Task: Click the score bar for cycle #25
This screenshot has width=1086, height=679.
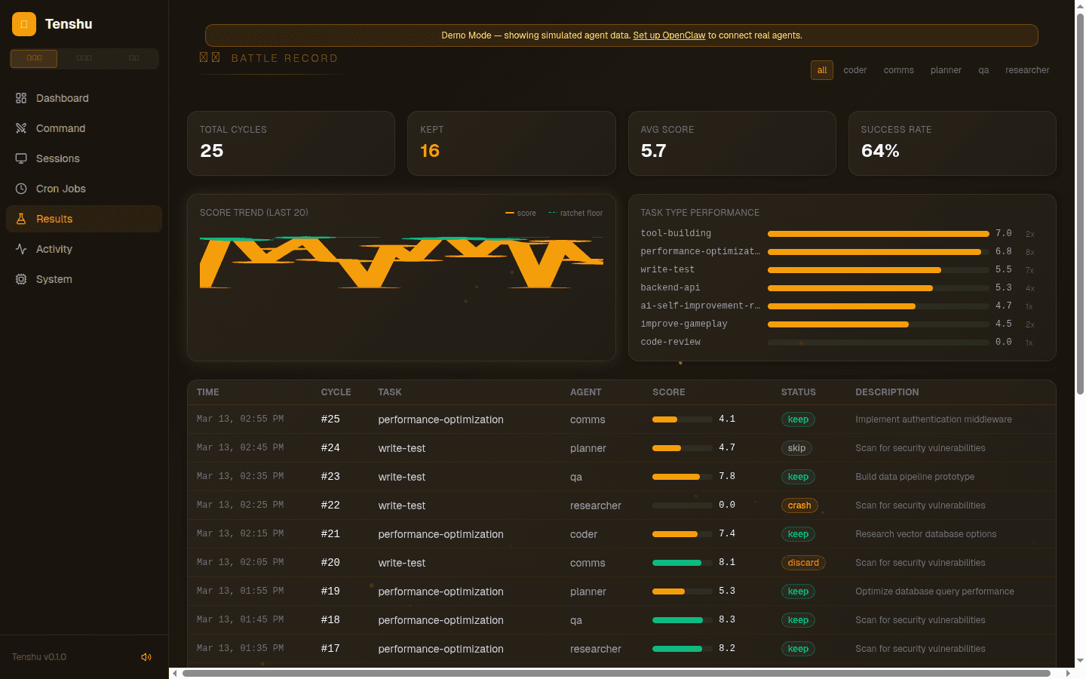Action: [682, 419]
